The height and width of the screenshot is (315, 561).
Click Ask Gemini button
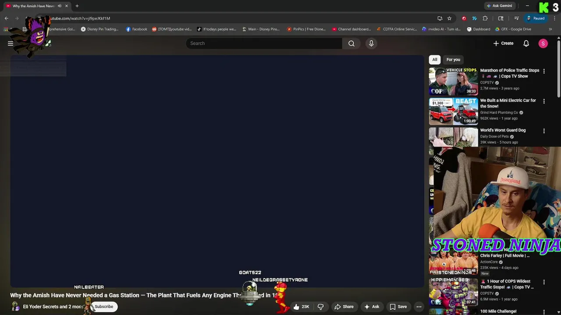pos(499,6)
